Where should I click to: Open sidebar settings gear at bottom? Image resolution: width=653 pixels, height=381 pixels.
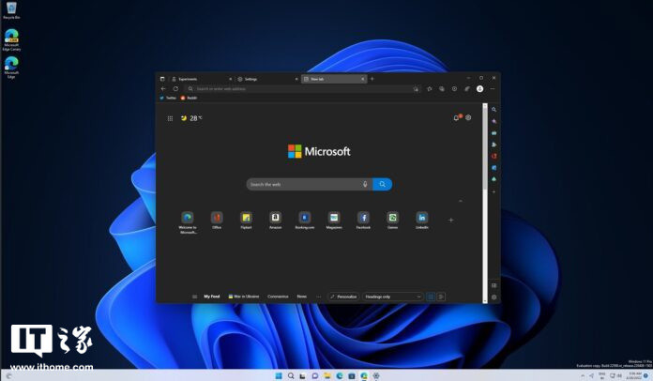pyautogui.click(x=494, y=297)
